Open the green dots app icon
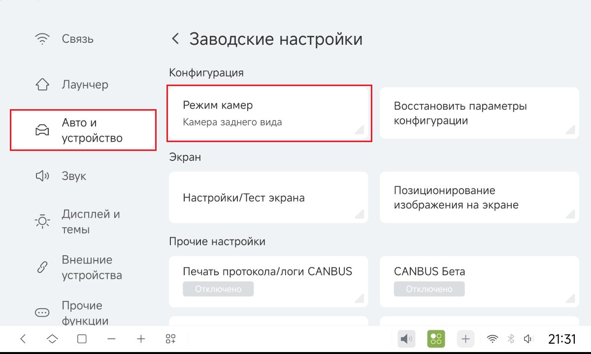This screenshot has width=591, height=354. click(436, 339)
